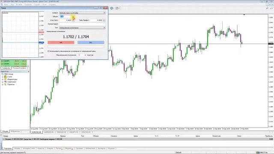Switch to EURUSD,H4 chart tab
Image resolution: width=274 pixels, height=154 pixels.
(x=37, y=132)
